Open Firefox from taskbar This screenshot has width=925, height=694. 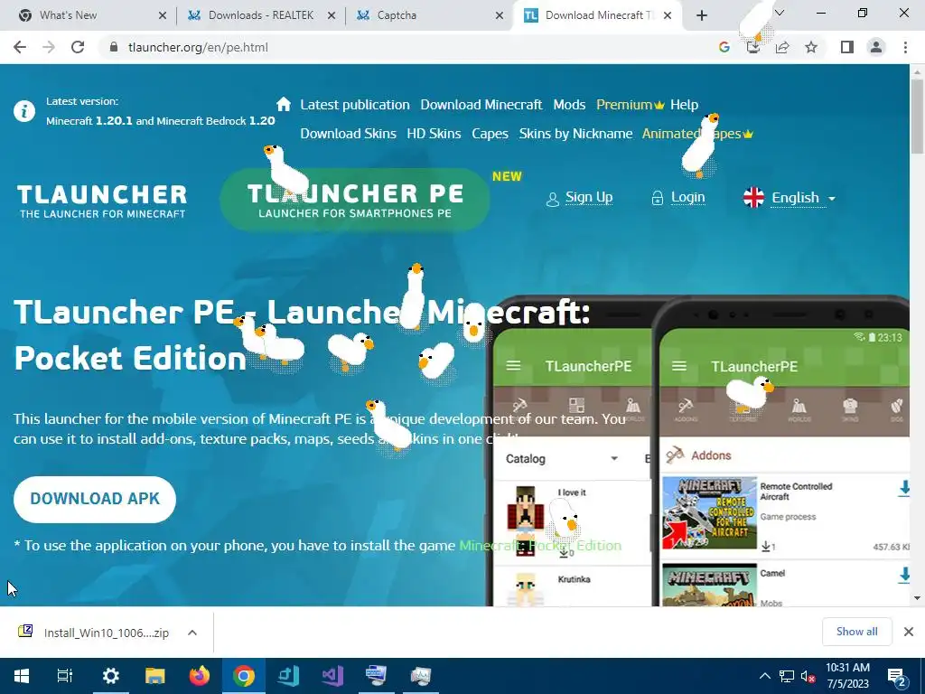point(200,676)
